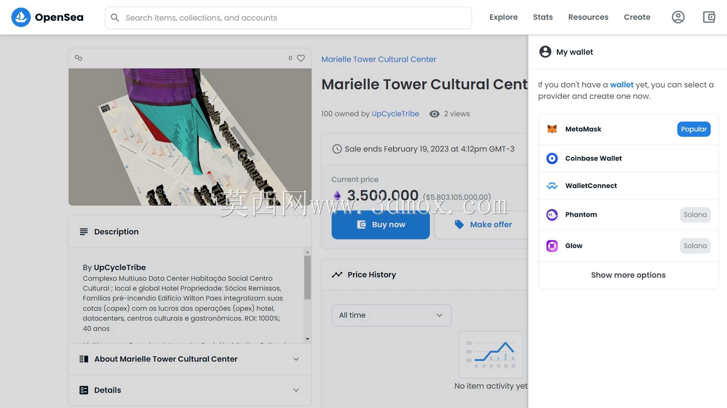
Task: Click description scroll down arrow
Action: tap(307, 339)
